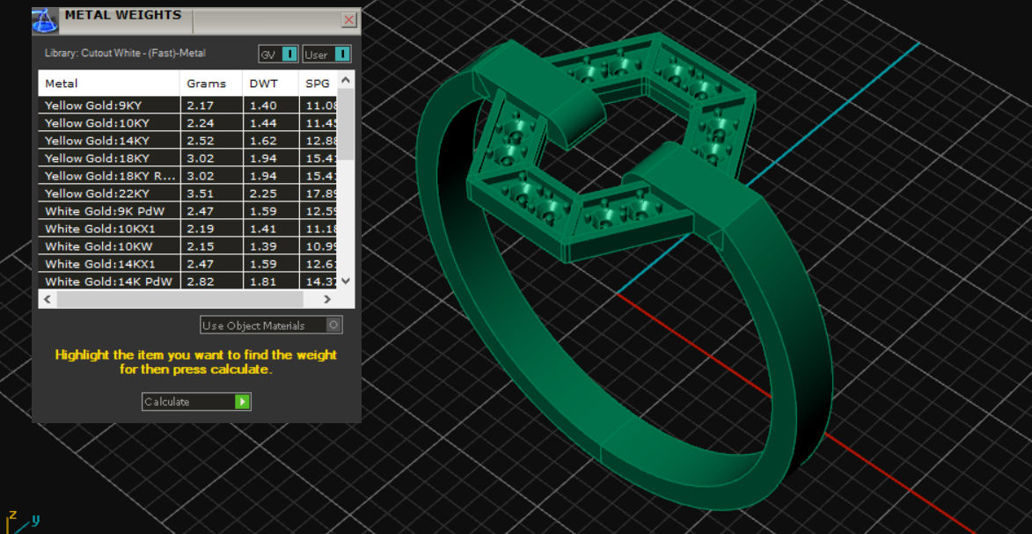Select the White Gold:14K PdW row

(x=108, y=282)
